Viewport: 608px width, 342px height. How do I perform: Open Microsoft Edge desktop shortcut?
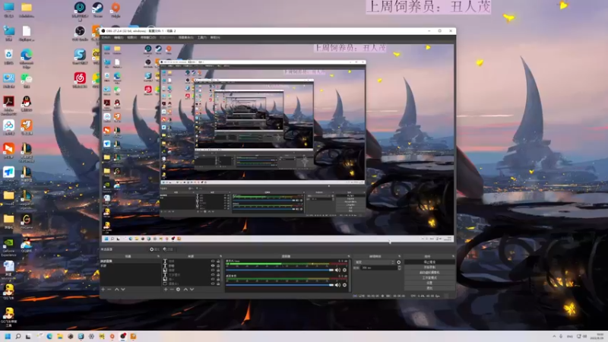coord(27,59)
